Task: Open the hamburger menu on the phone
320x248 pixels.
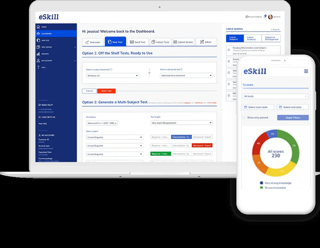Action: [x=306, y=71]
